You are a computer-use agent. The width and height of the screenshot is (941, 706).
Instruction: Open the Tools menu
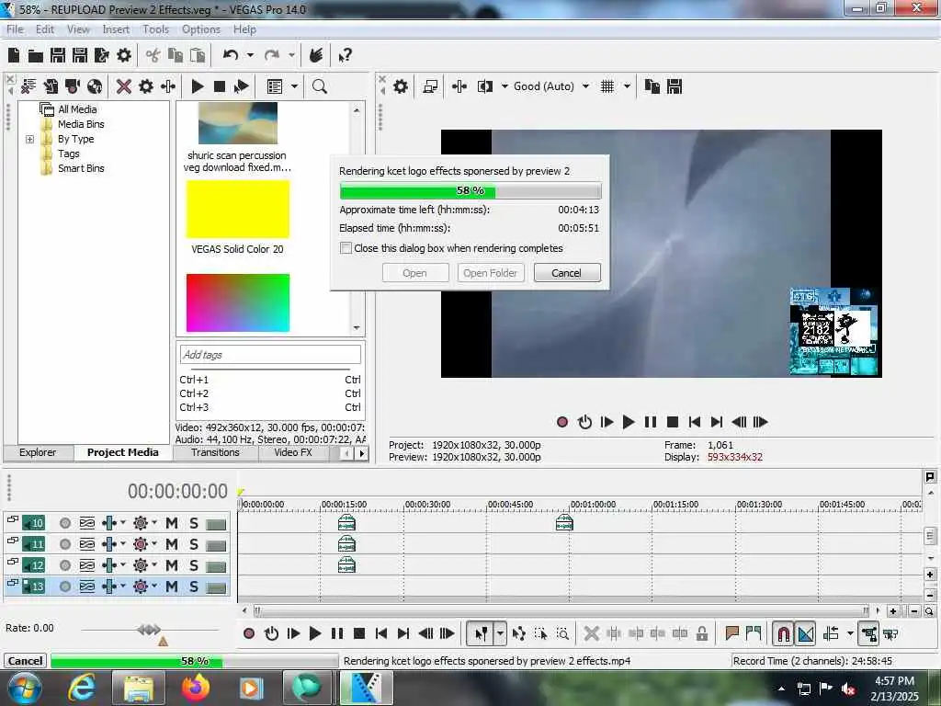coord(155,29)
